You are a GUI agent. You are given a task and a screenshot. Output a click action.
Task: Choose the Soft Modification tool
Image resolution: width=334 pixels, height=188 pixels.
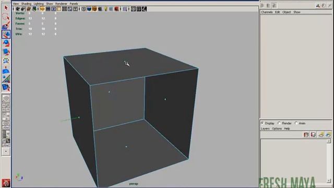[x=6, y=70]
